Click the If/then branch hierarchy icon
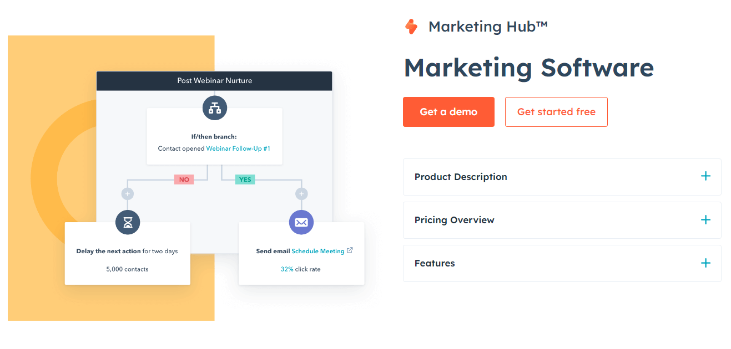The image size is (731, 349). coord(214,107)
